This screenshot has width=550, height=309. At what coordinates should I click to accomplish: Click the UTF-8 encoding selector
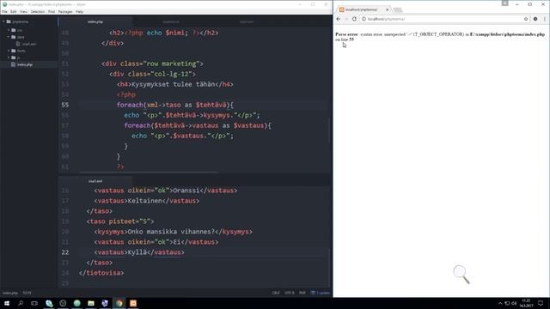290,293
